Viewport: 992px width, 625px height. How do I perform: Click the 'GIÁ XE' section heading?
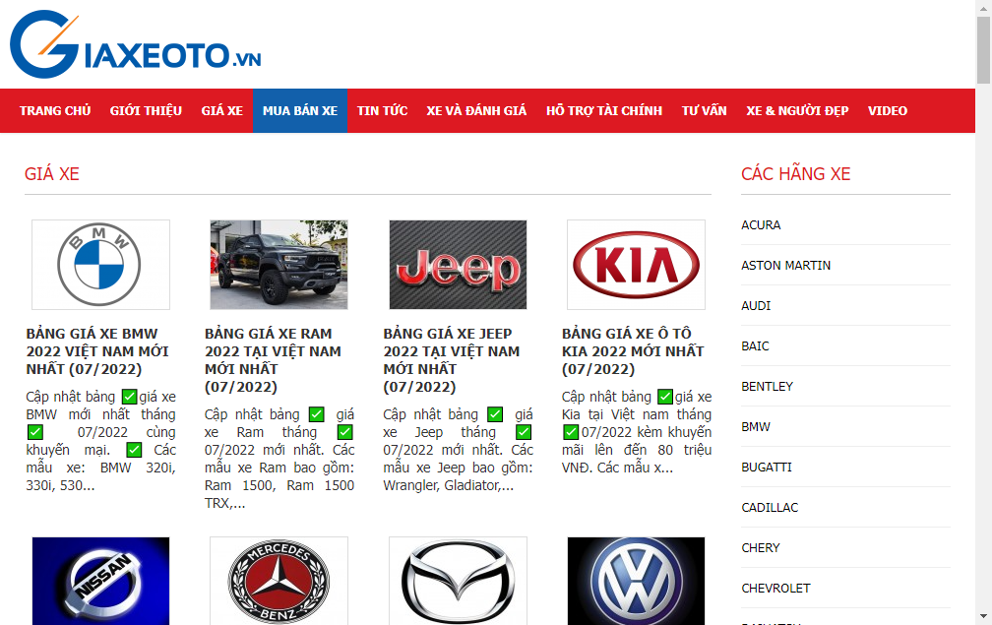(x=52, y=174)
